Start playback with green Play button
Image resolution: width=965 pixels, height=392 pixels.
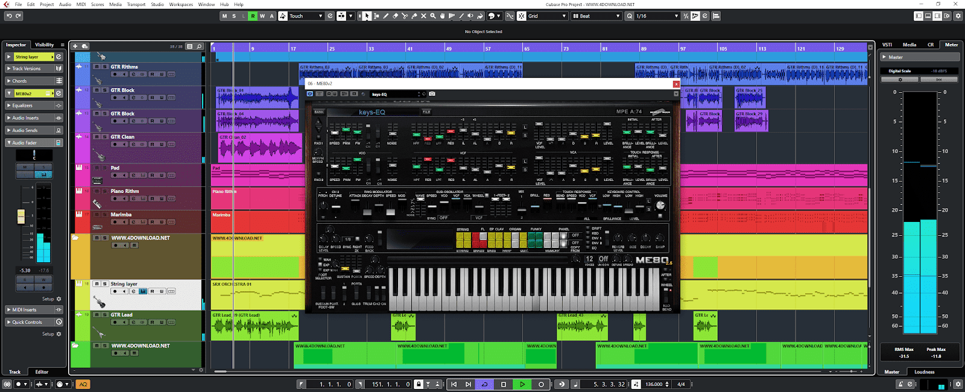tap(522, 384)
